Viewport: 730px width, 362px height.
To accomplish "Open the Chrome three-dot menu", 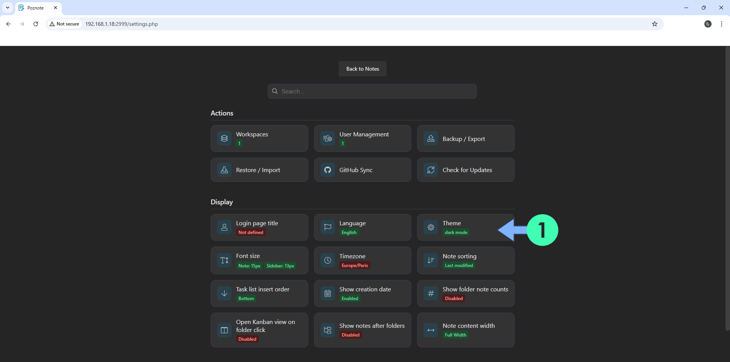I will tap(722, 24).
